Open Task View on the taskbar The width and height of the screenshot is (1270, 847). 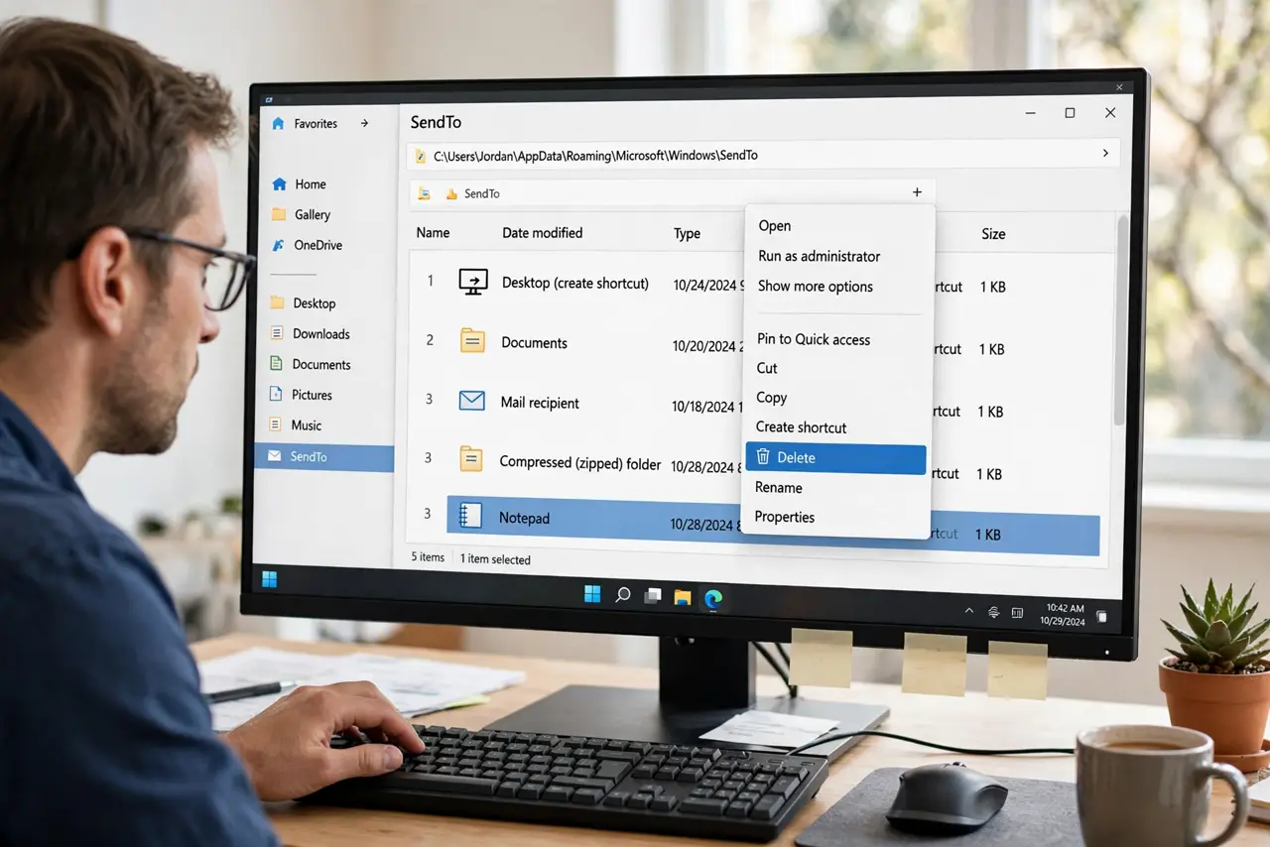(x=653, y=596)
